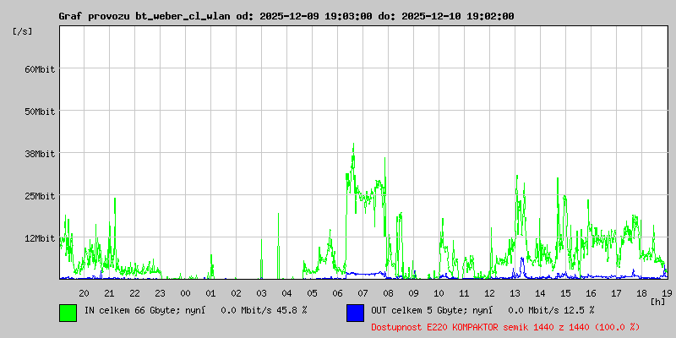The width and height of the screenshot is (676, 338).
Task: Click the 23 hour x-axis label
Action: pyautogui.click(x=160, y=293)
